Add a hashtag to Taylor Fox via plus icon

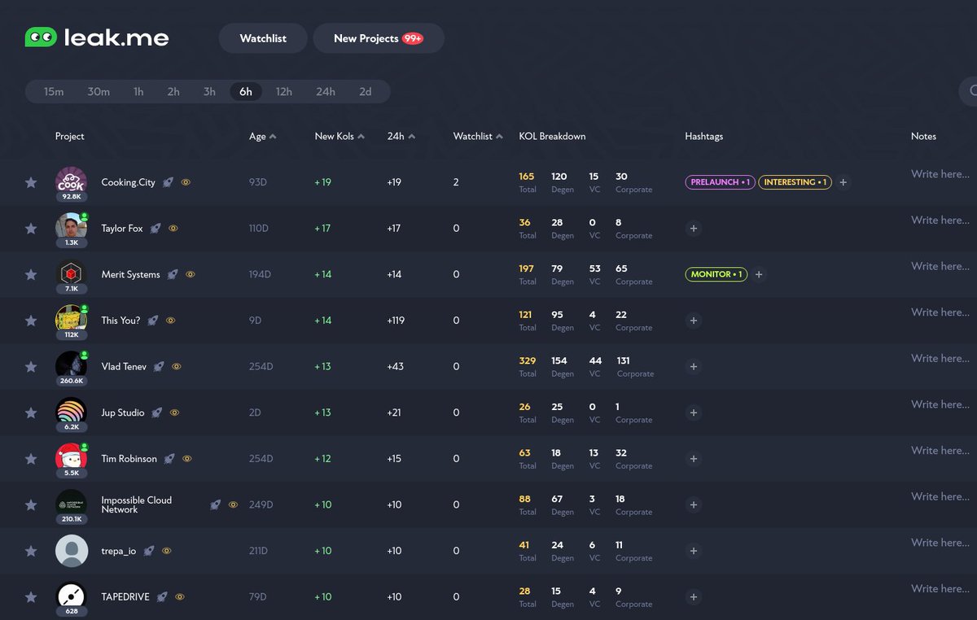coord(693,229)
